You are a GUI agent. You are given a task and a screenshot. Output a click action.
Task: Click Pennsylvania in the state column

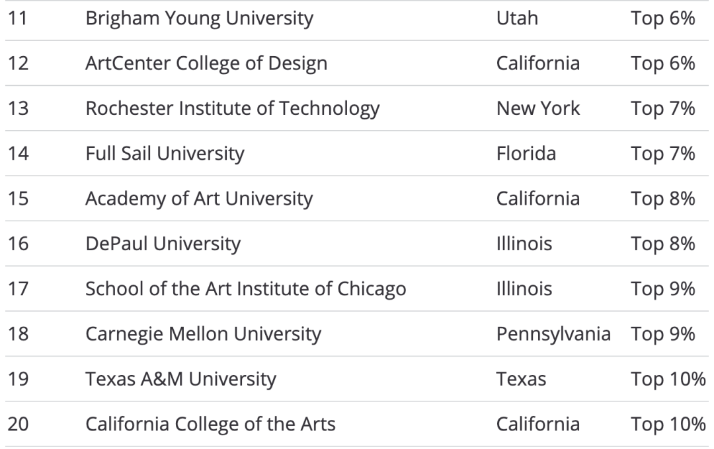coord(553,335)
